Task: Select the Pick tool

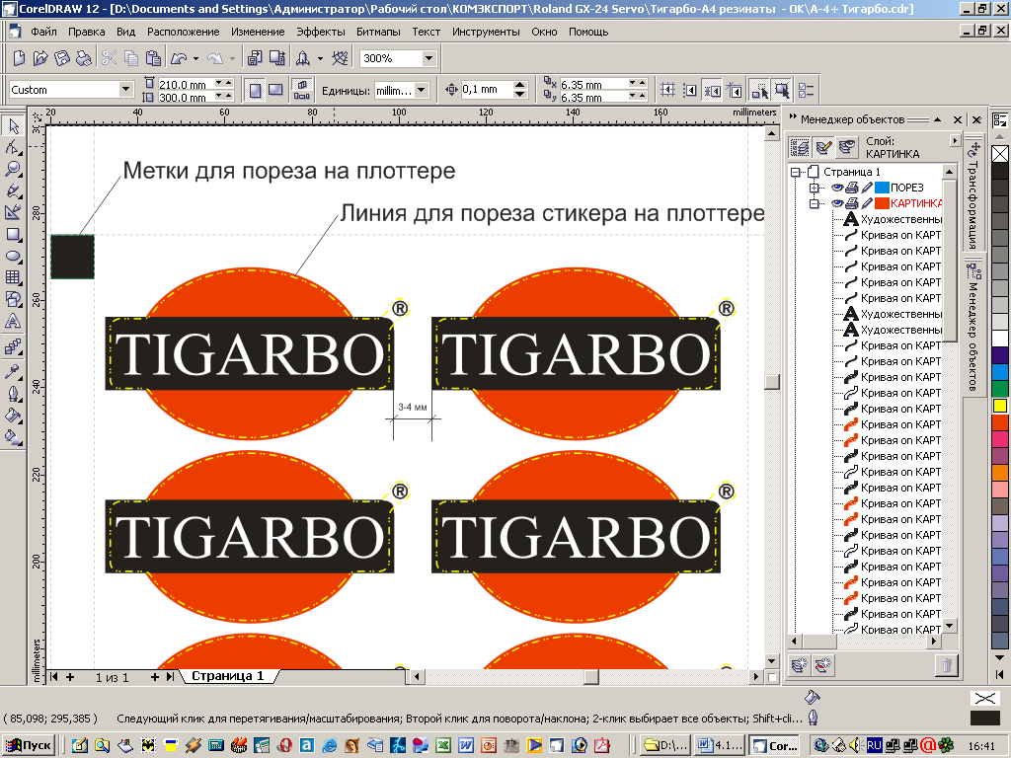Action: tap(13, 125)
